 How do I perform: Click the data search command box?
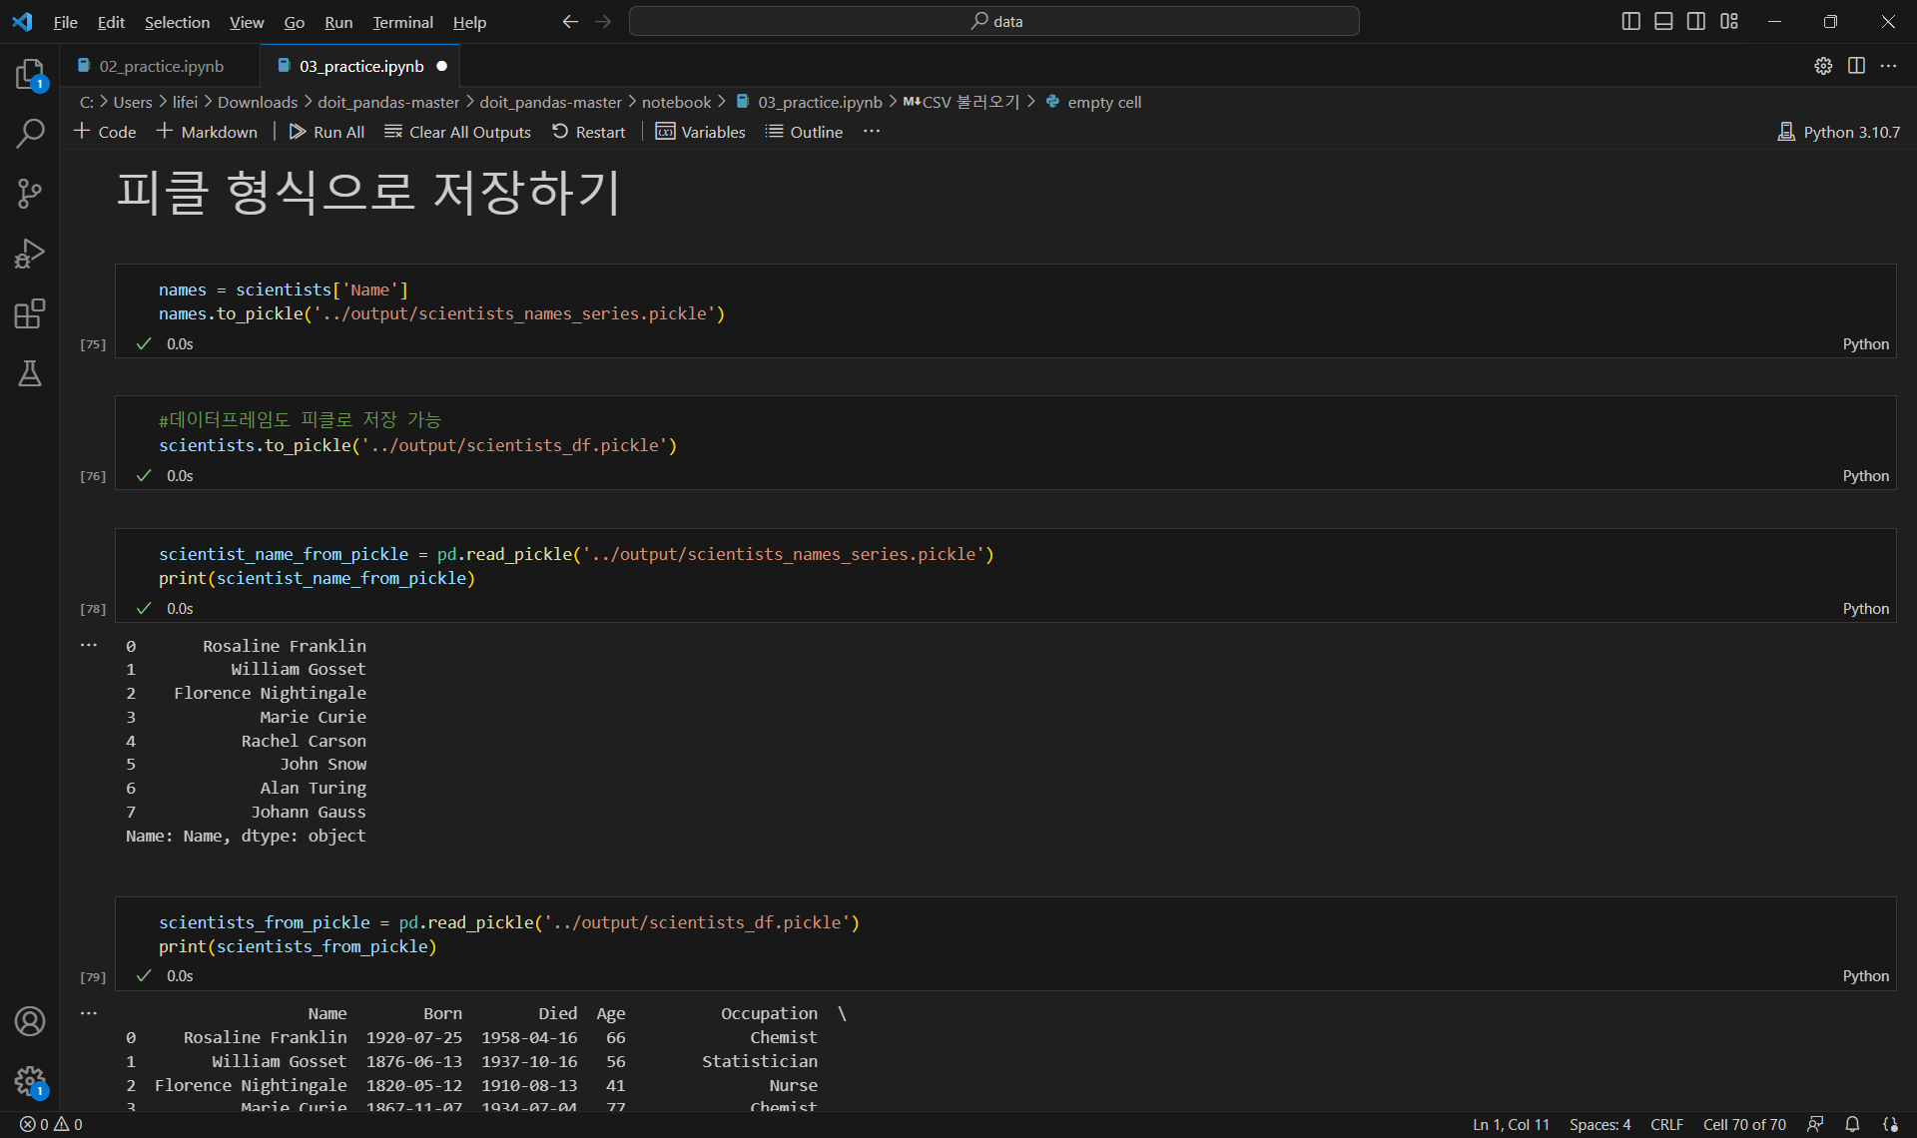(994, 21)
